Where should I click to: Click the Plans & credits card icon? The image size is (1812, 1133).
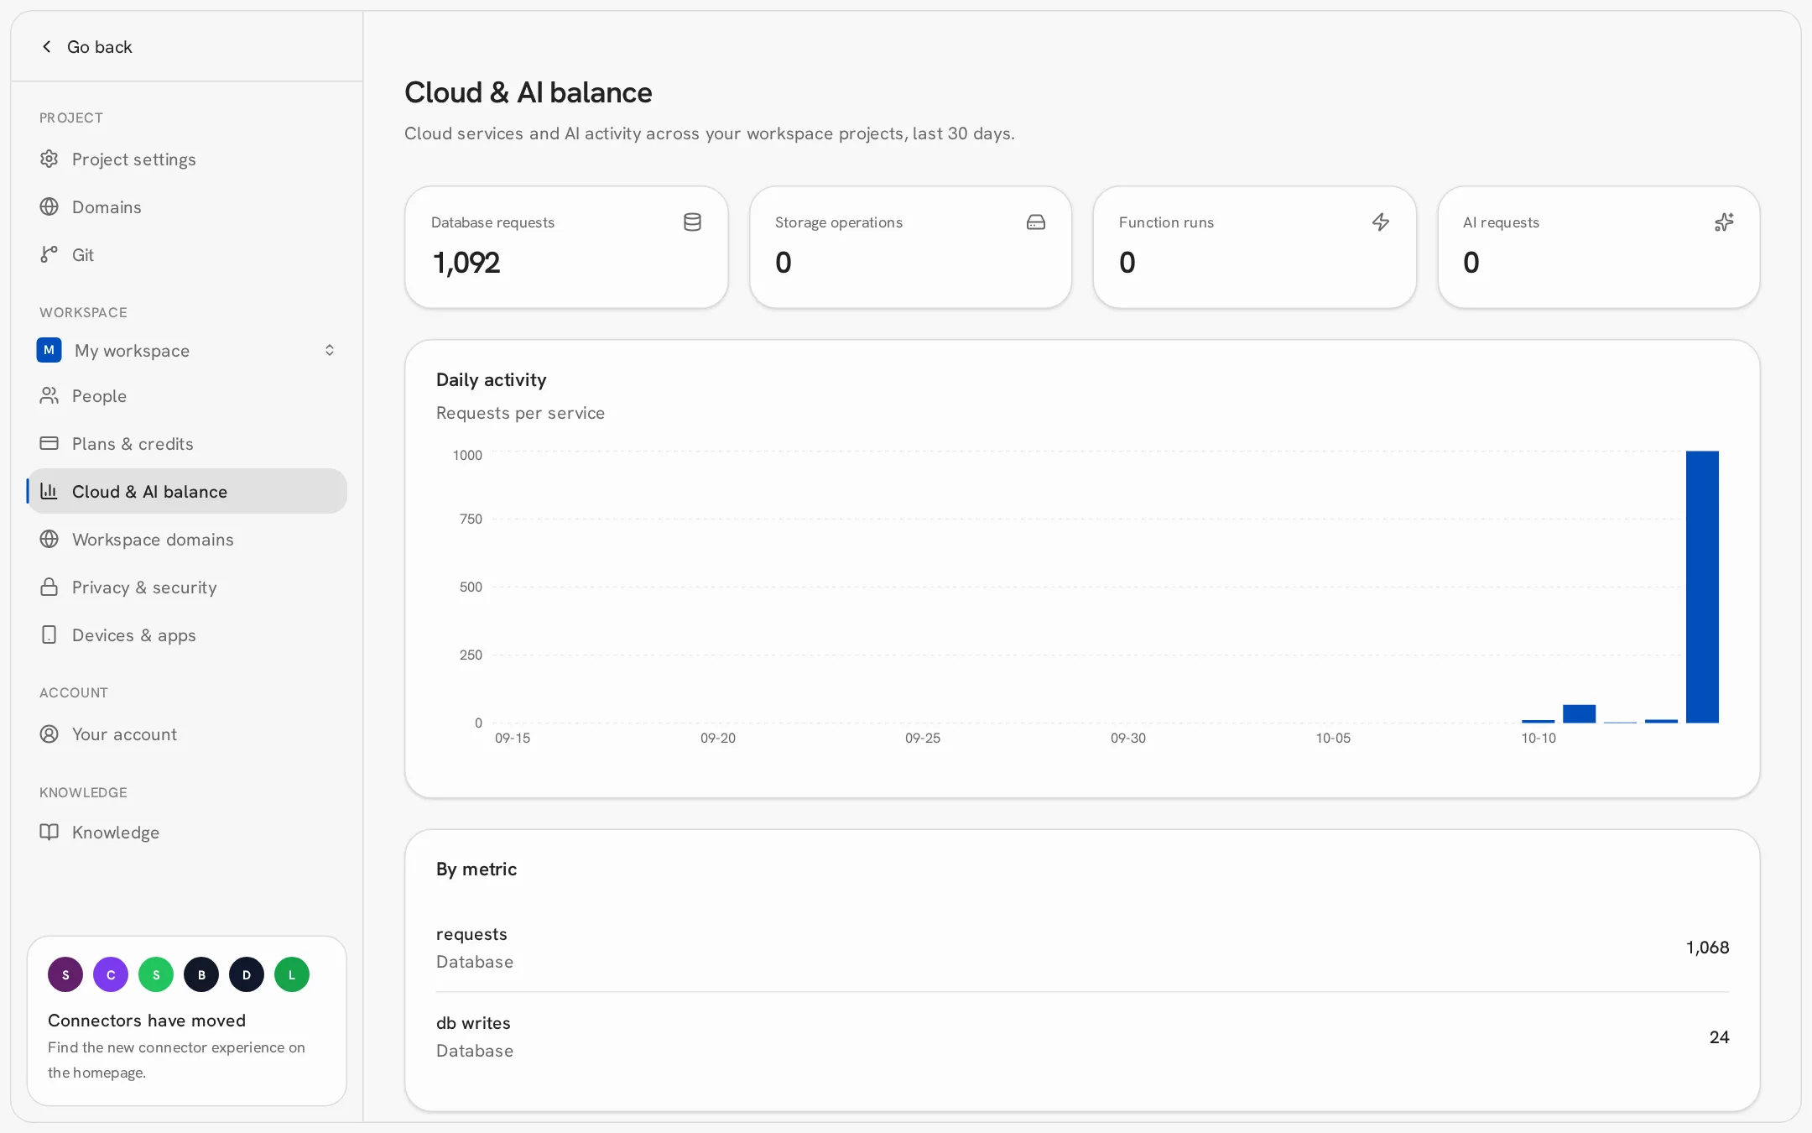49,443
